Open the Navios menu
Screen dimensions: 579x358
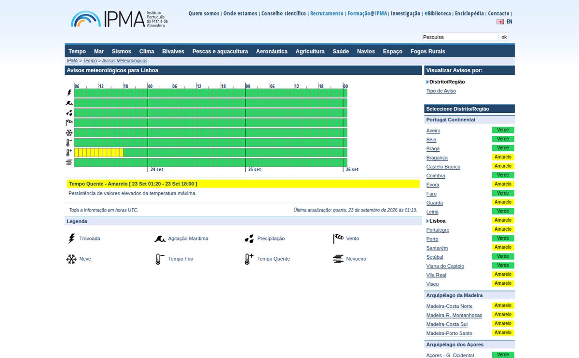pos(366,52)
